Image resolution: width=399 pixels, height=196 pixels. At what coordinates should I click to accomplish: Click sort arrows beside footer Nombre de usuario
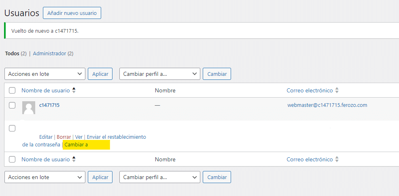tap(74, 159)
